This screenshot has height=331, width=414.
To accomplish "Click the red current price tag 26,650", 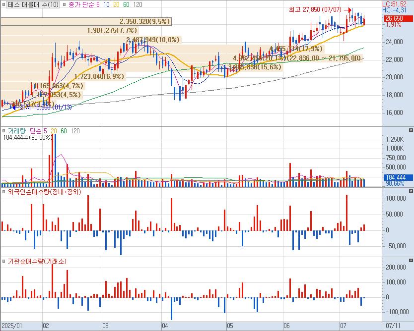I will [393, 19].
